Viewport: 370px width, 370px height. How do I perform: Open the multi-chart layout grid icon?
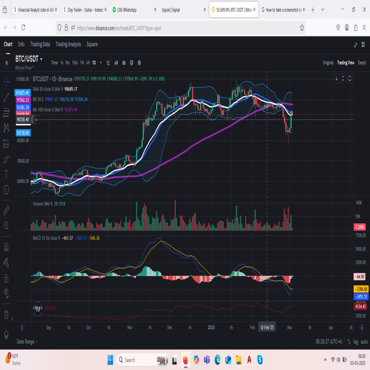[363, 44]
